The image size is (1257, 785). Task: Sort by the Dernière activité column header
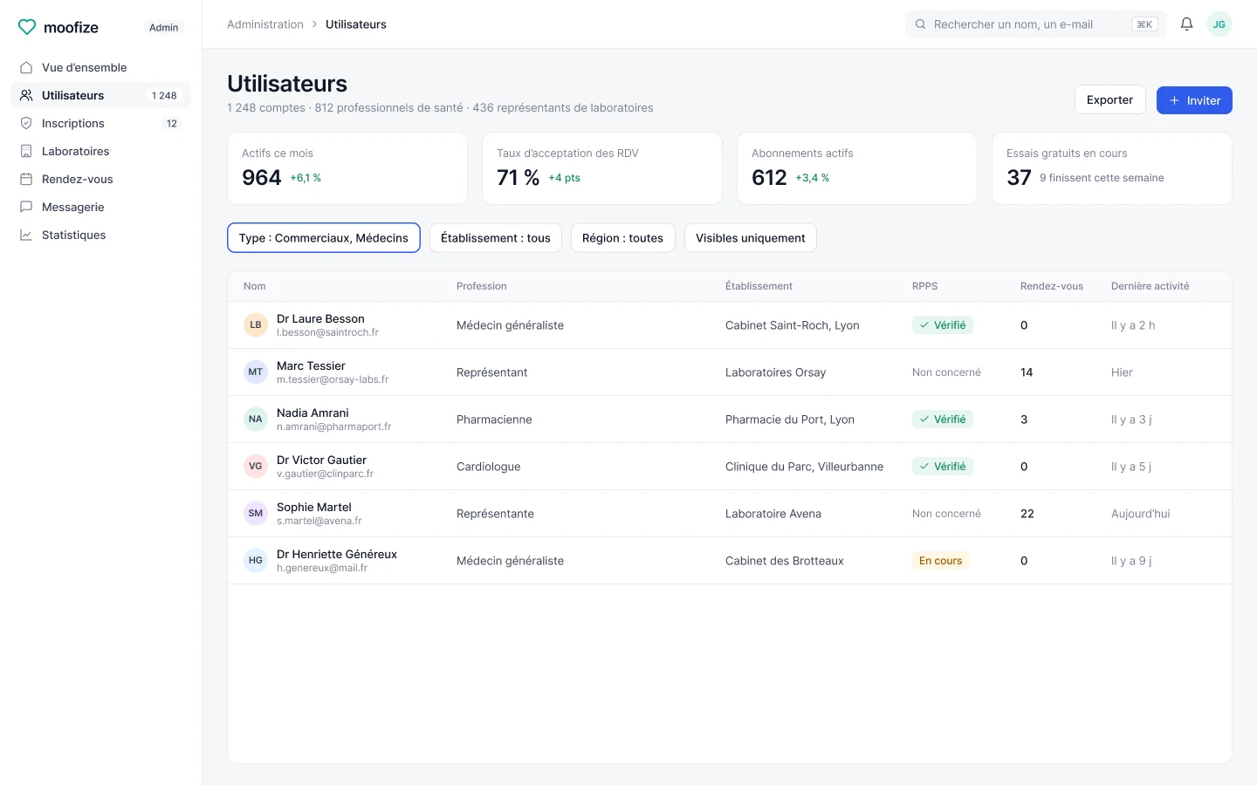point(1150,286)
